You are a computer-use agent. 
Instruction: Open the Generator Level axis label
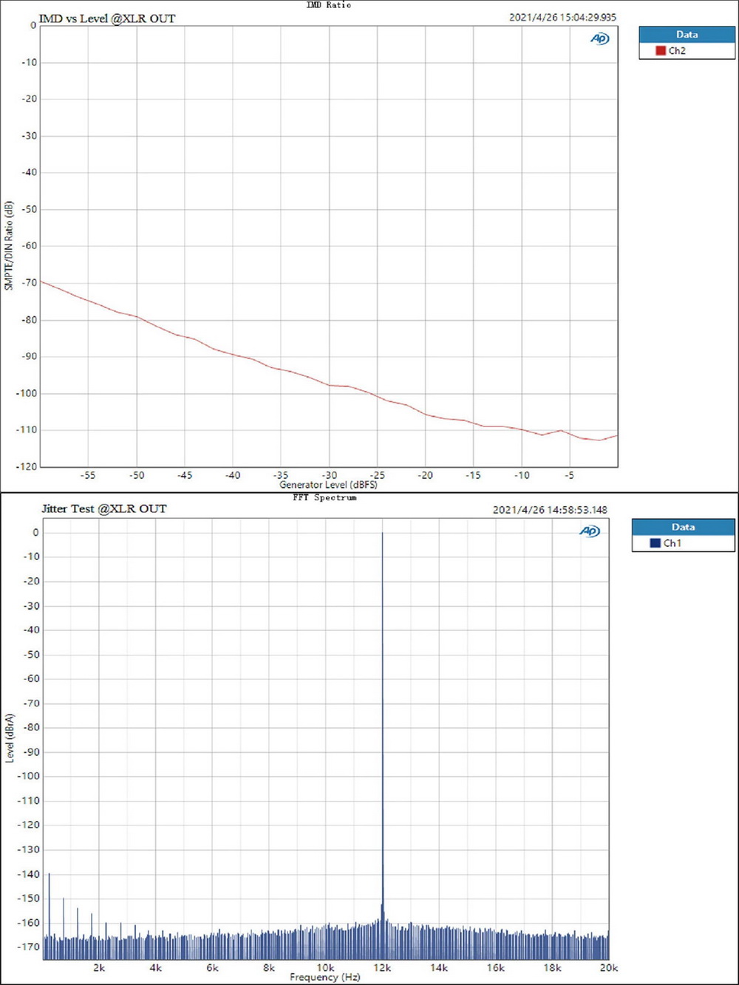pyautogui.click(x=327, y=485)
